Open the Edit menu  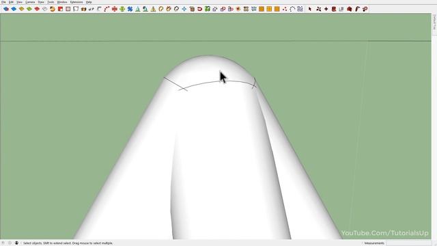point(11,2)
